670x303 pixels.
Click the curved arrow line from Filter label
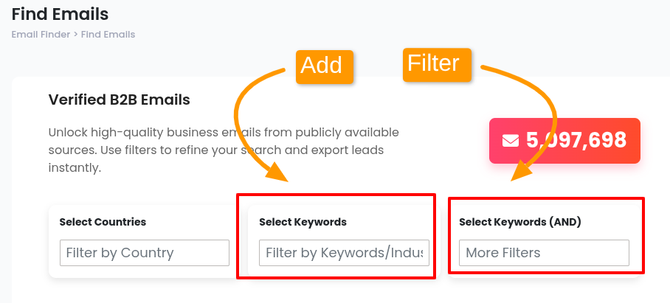550,111
